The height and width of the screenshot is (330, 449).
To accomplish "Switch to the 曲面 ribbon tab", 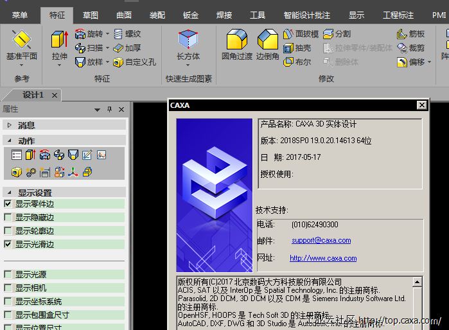I will (x=124, y=15).
